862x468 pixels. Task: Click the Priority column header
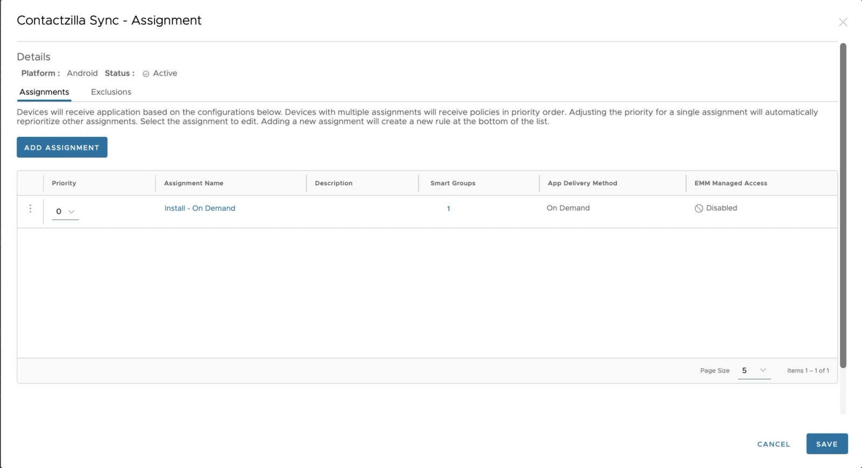tap(64, 183)
